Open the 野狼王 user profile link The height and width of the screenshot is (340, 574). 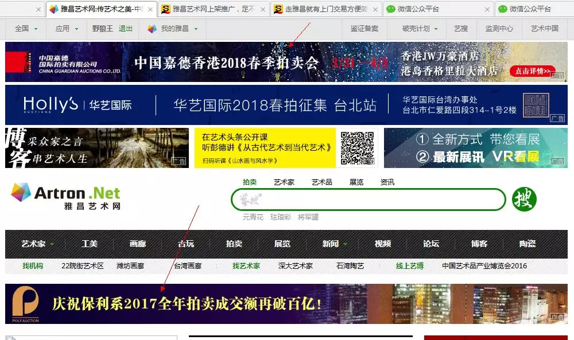103,29
